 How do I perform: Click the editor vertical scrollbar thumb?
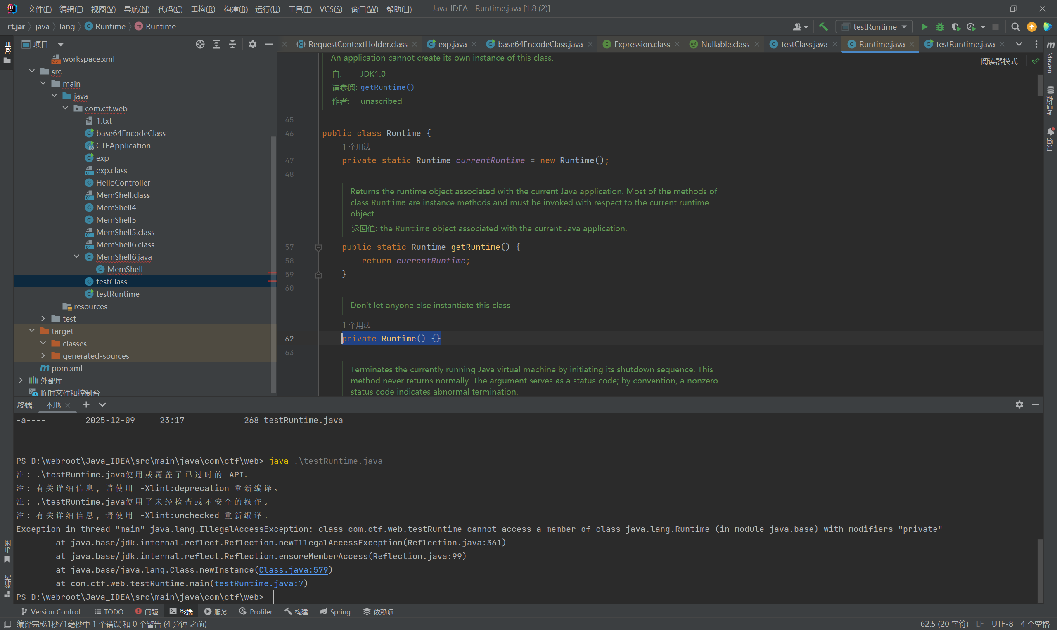pos(1040,85)
